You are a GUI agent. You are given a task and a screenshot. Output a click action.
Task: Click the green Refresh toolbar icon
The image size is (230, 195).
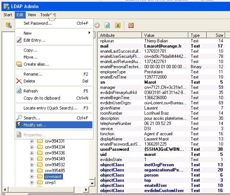pos(107,25)
